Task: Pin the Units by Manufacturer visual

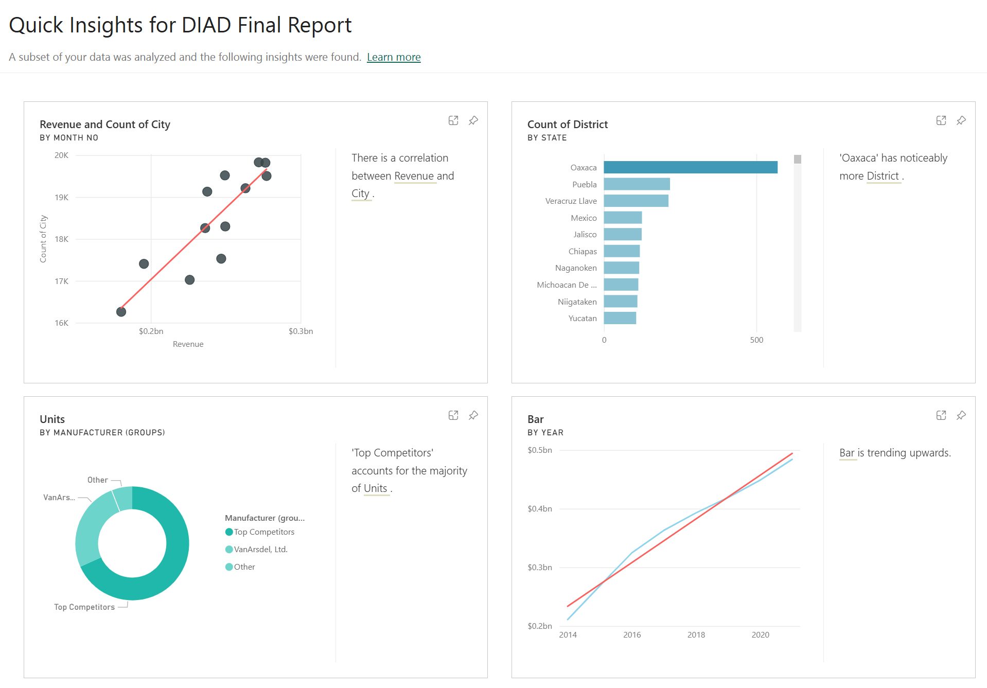Action: pyautogui.click(x=473, y=415)
